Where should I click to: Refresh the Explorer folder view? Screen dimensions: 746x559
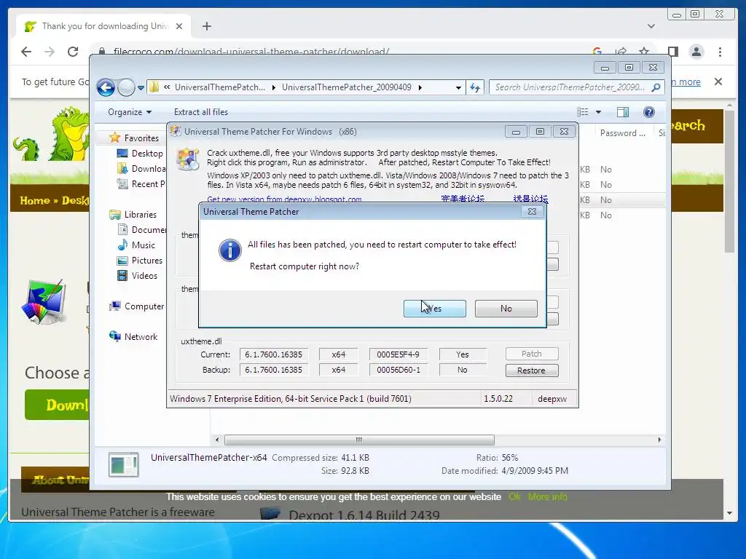[x=475, y=87]
